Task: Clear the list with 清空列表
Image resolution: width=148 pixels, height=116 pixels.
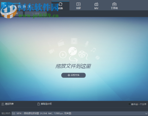Action: pos(7,104)
